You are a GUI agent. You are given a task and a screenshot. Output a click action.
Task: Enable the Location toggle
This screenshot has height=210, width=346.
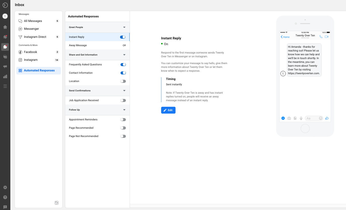pos(123,81)
